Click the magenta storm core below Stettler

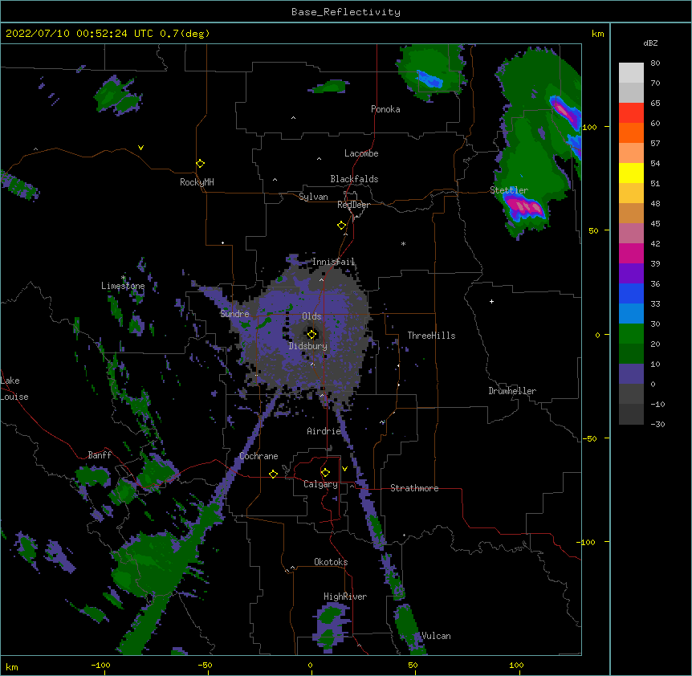pyautogui.click(x=525, y=207)
